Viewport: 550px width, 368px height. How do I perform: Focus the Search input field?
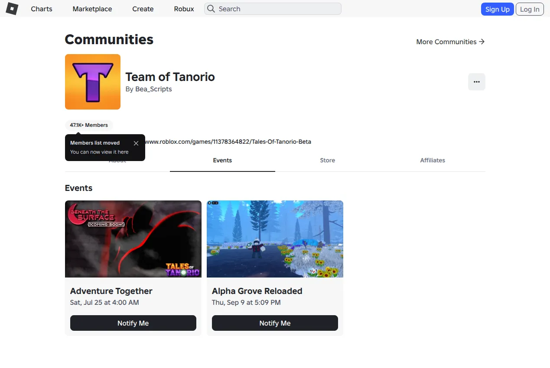point(273,9)
